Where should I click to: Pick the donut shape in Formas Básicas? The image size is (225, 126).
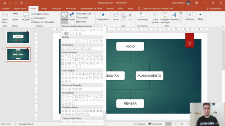tap(66, 63)
